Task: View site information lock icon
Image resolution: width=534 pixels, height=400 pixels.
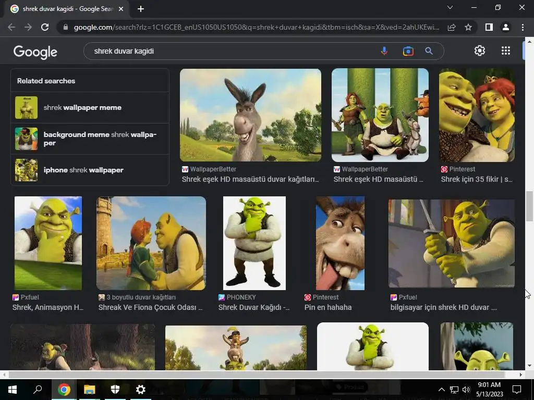Action: click(x=66, y=27)
